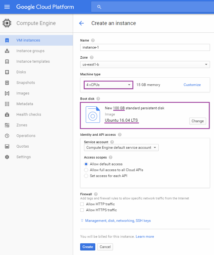This screenshot has height=255, width=214.
Task: Click the instance Name input field
Action: pyautogui.click(x=145, y=47)
